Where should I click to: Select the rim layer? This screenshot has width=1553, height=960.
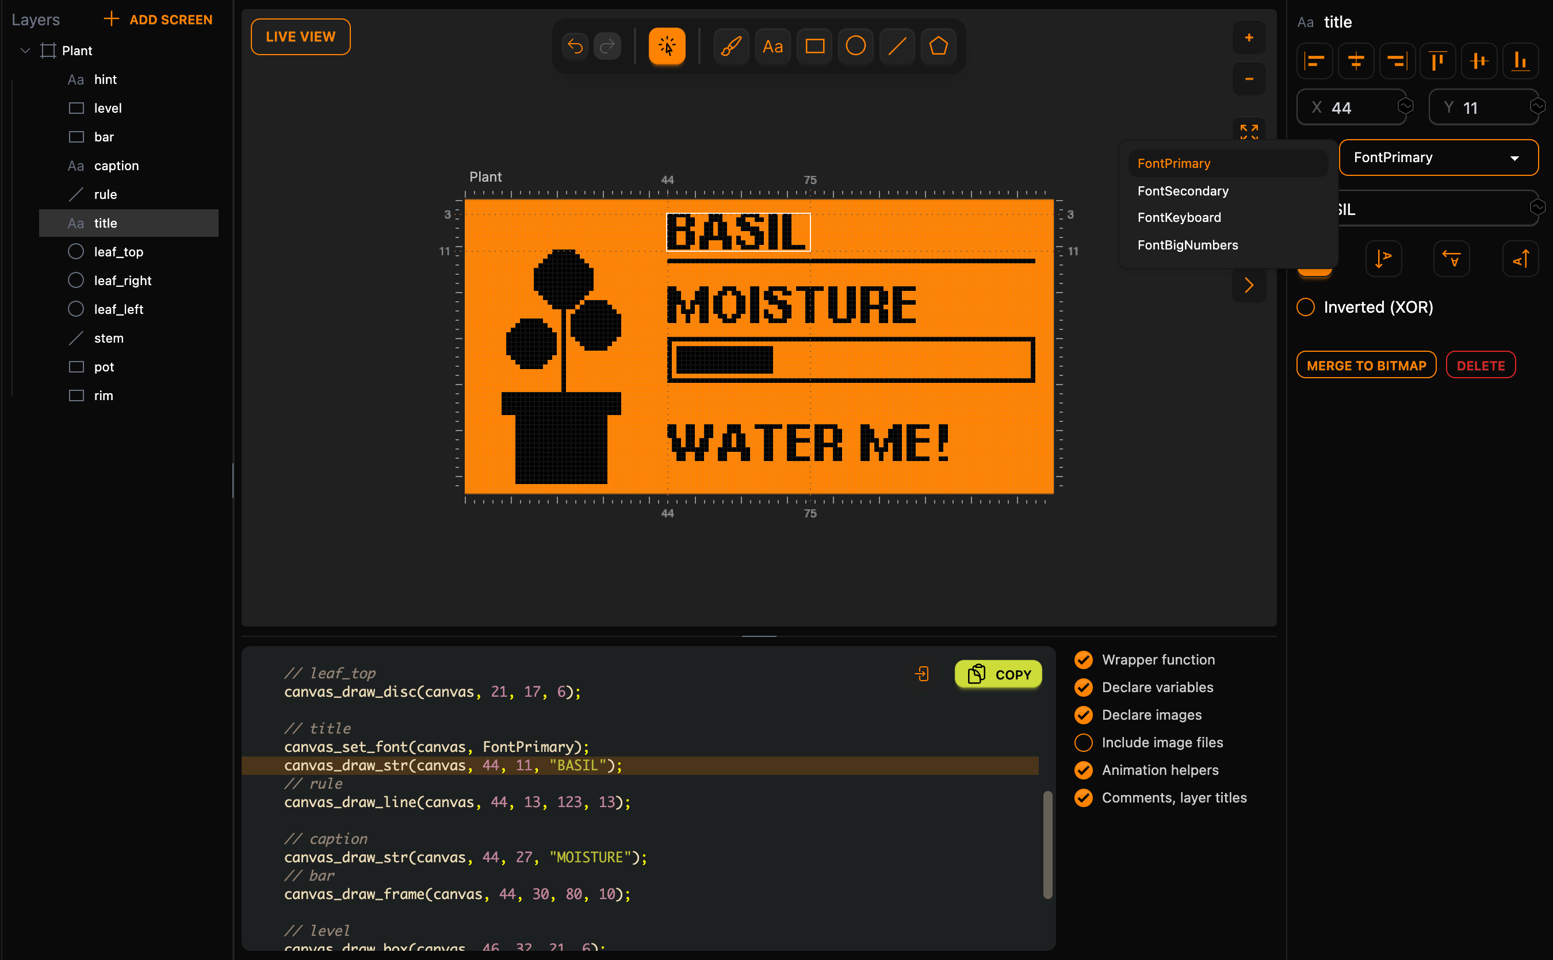129,395
